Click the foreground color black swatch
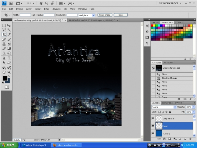The width and height of the screenshot is (197, 148). tap(5, 78)
